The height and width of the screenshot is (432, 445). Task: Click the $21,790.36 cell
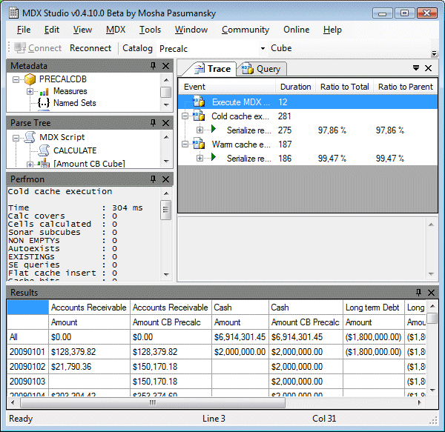click(89, 367)
